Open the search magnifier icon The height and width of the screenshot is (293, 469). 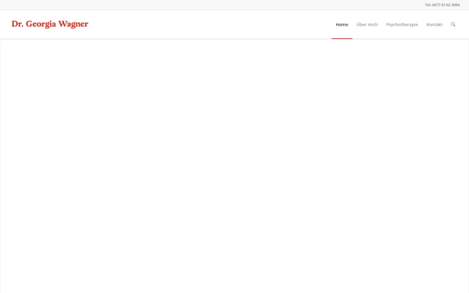453,24
